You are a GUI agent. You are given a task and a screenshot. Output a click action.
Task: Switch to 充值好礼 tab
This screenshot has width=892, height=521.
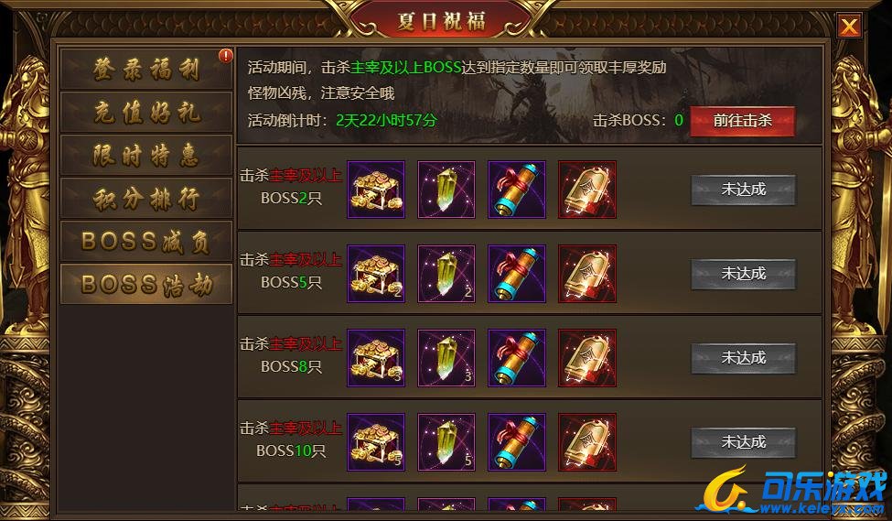146,112
